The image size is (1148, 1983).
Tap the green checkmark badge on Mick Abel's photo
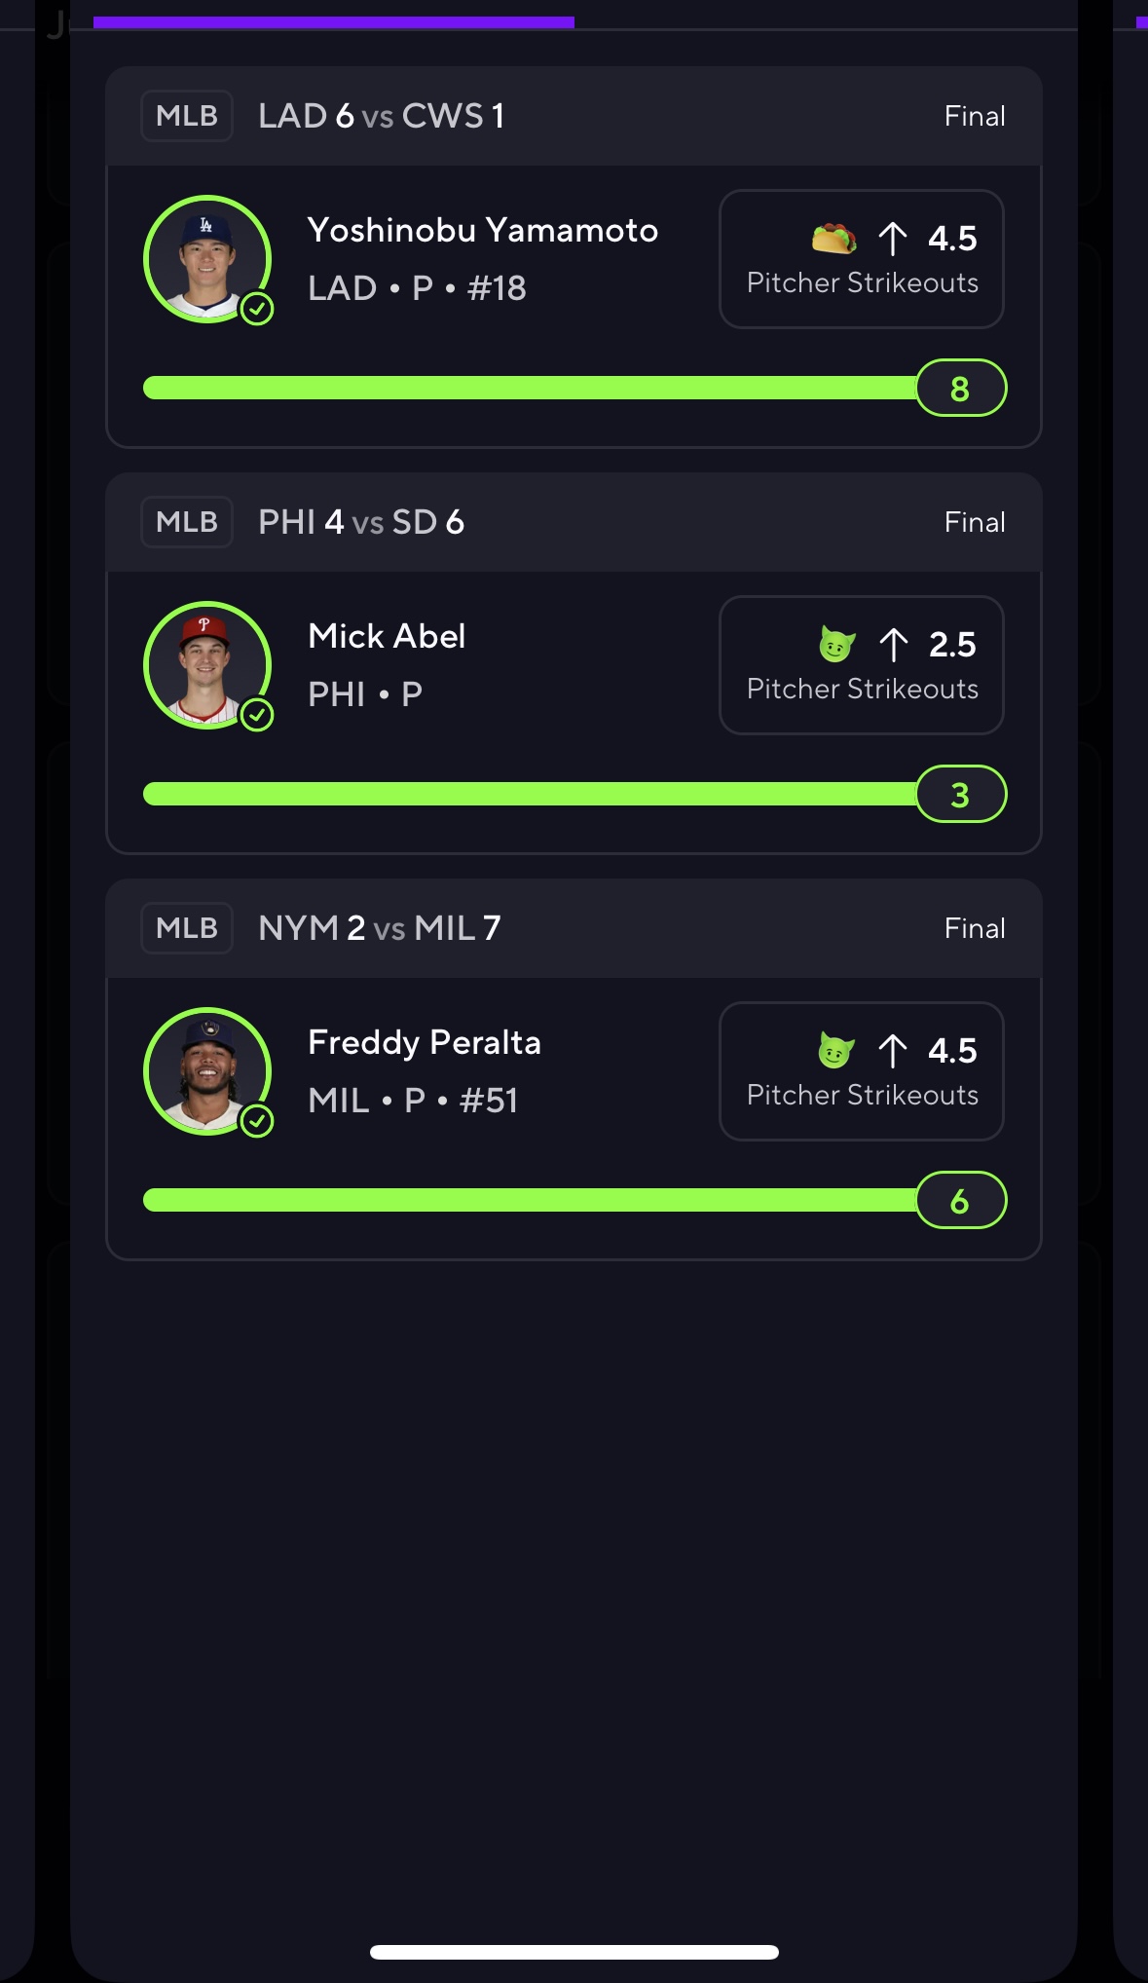click(257, 716)
